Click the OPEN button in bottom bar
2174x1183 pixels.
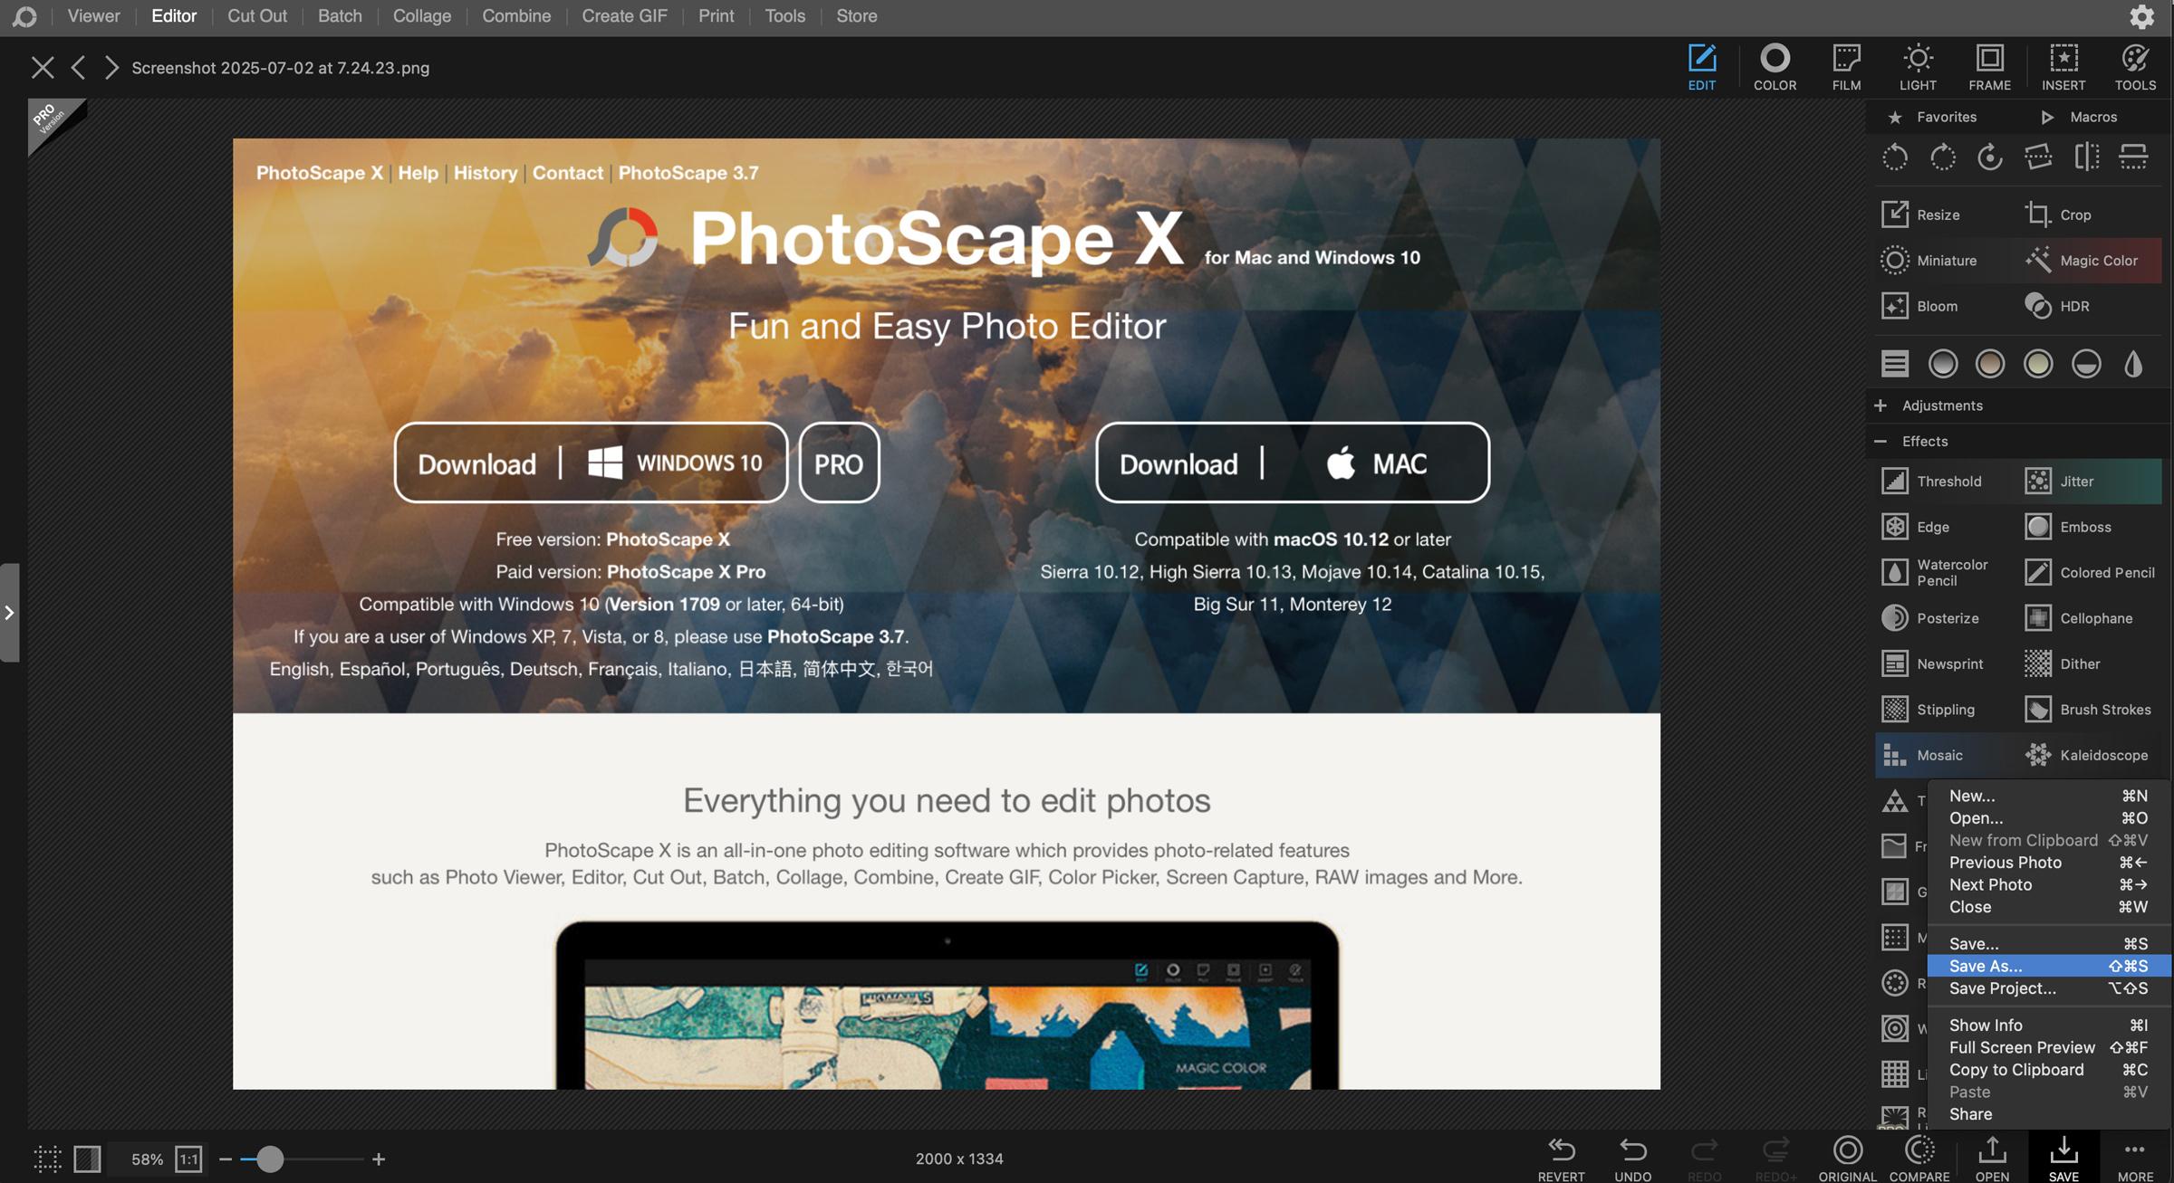click(x=1992, y=1158)
